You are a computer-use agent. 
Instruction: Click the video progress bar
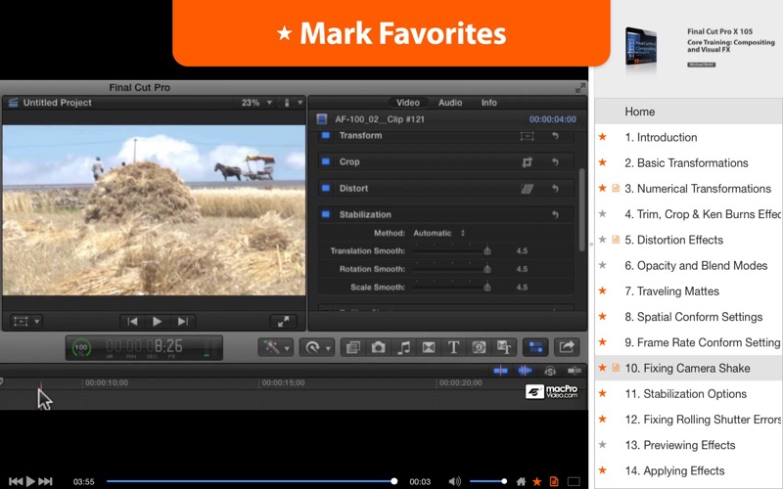click(252, 481)
